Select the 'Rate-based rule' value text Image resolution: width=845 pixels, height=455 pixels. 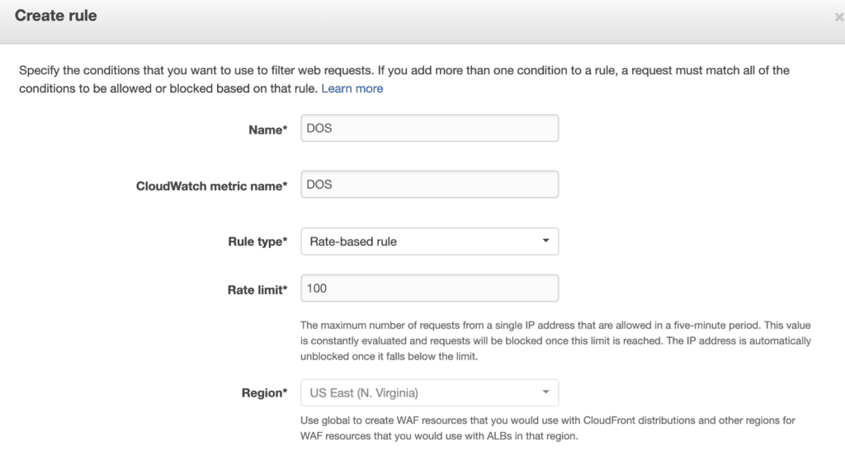(353, 242)
